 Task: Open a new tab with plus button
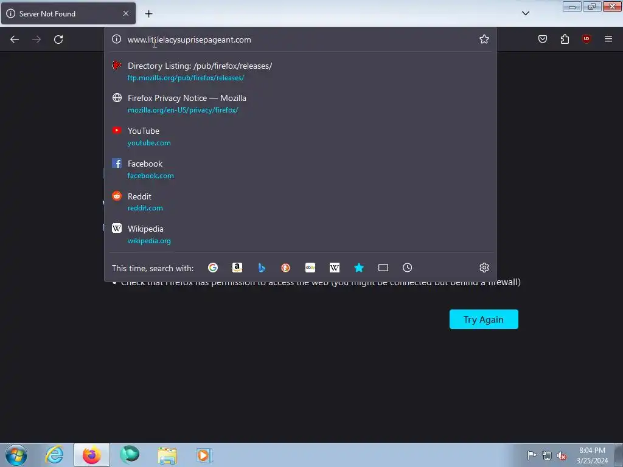click(148, 13)
